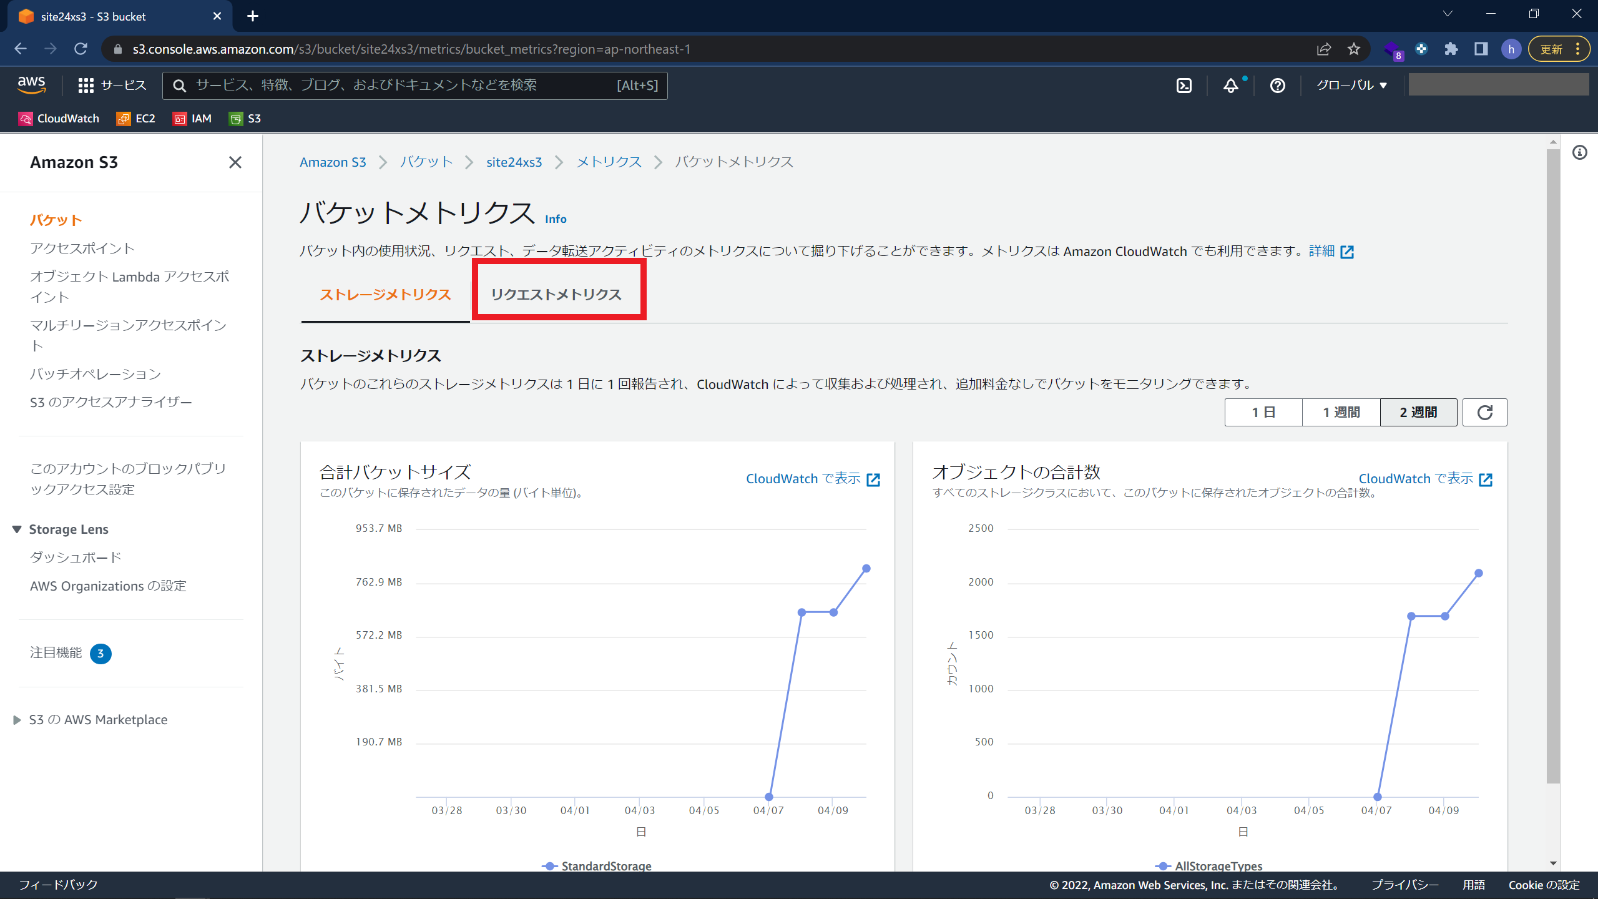This screenshot has width=1598, height=899.
Task: Open オブジェクト Lambda アクセスポイント sidebar item
Action: [130, 287]
